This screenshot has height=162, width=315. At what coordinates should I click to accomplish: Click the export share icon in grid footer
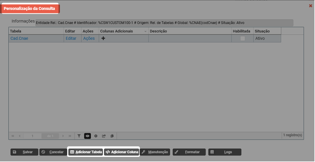[104, 136]
